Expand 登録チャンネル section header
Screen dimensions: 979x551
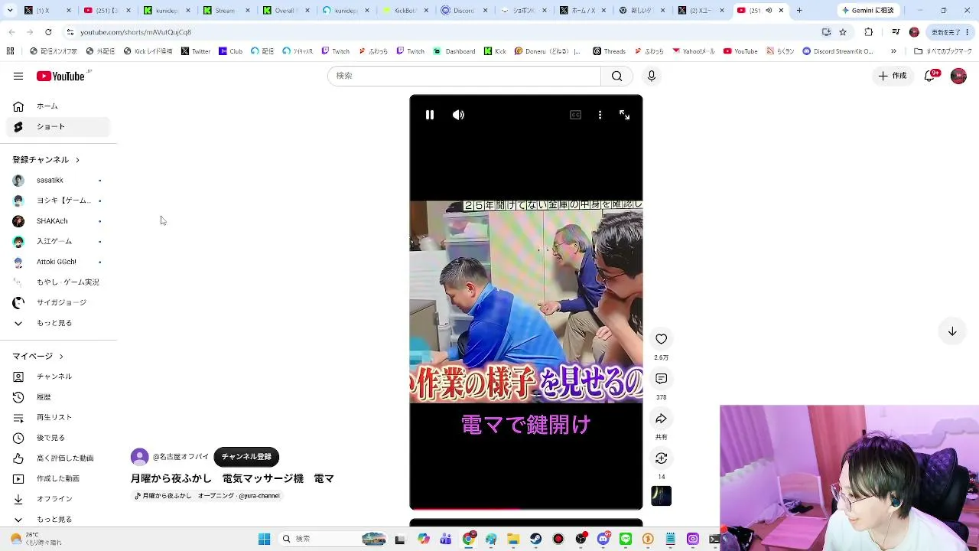46,160
